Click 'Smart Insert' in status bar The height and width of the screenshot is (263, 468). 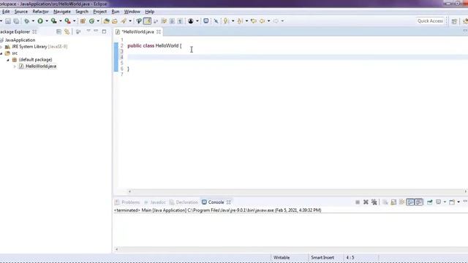(x=322, y=257)
